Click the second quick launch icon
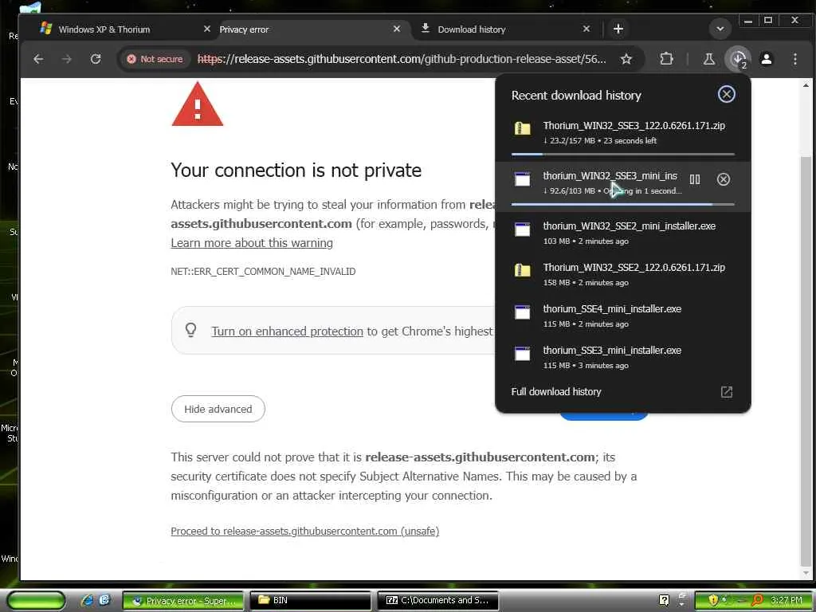 [104, 601]
